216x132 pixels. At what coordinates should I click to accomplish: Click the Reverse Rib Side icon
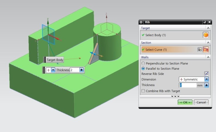point(206,73)
